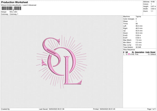Screen dimensions: 157x111
Task: Click the Colorway 1 value
Action: click(14, 14)
